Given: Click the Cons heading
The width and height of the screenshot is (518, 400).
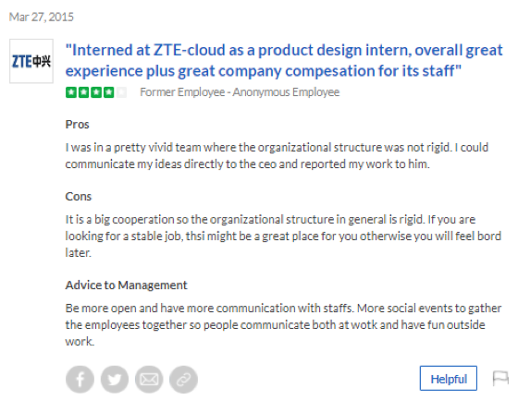Looking at the screenshot, I should (x=79, y=197).
